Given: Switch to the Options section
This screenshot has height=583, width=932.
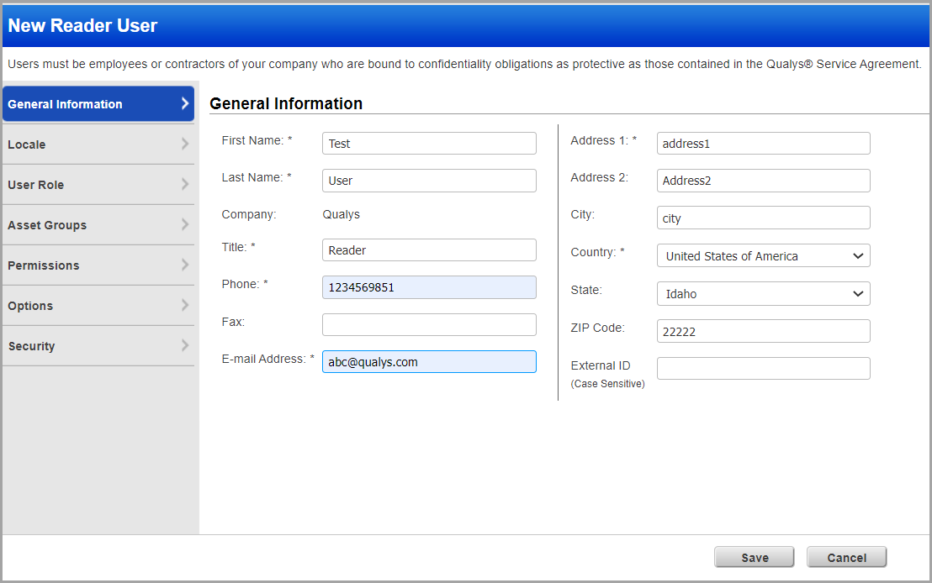Looking at the screenshot, I should [x=98, y=306].
